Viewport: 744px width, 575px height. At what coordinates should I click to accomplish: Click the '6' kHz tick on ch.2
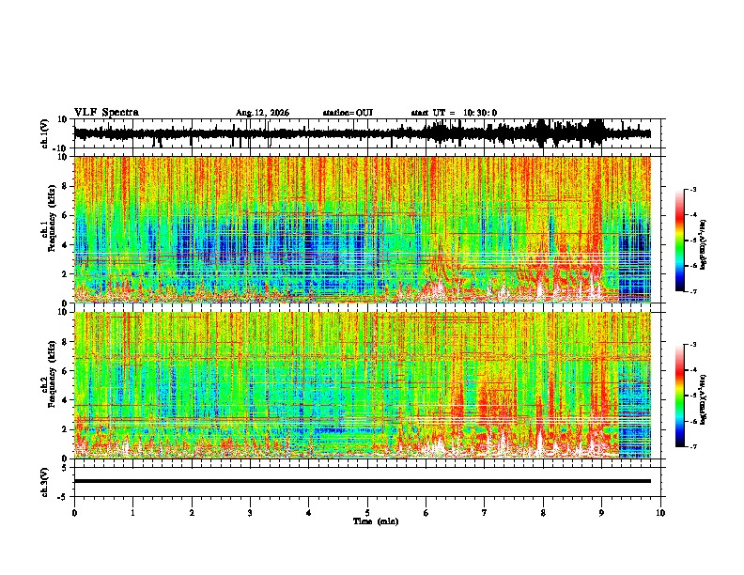point(66,370)
